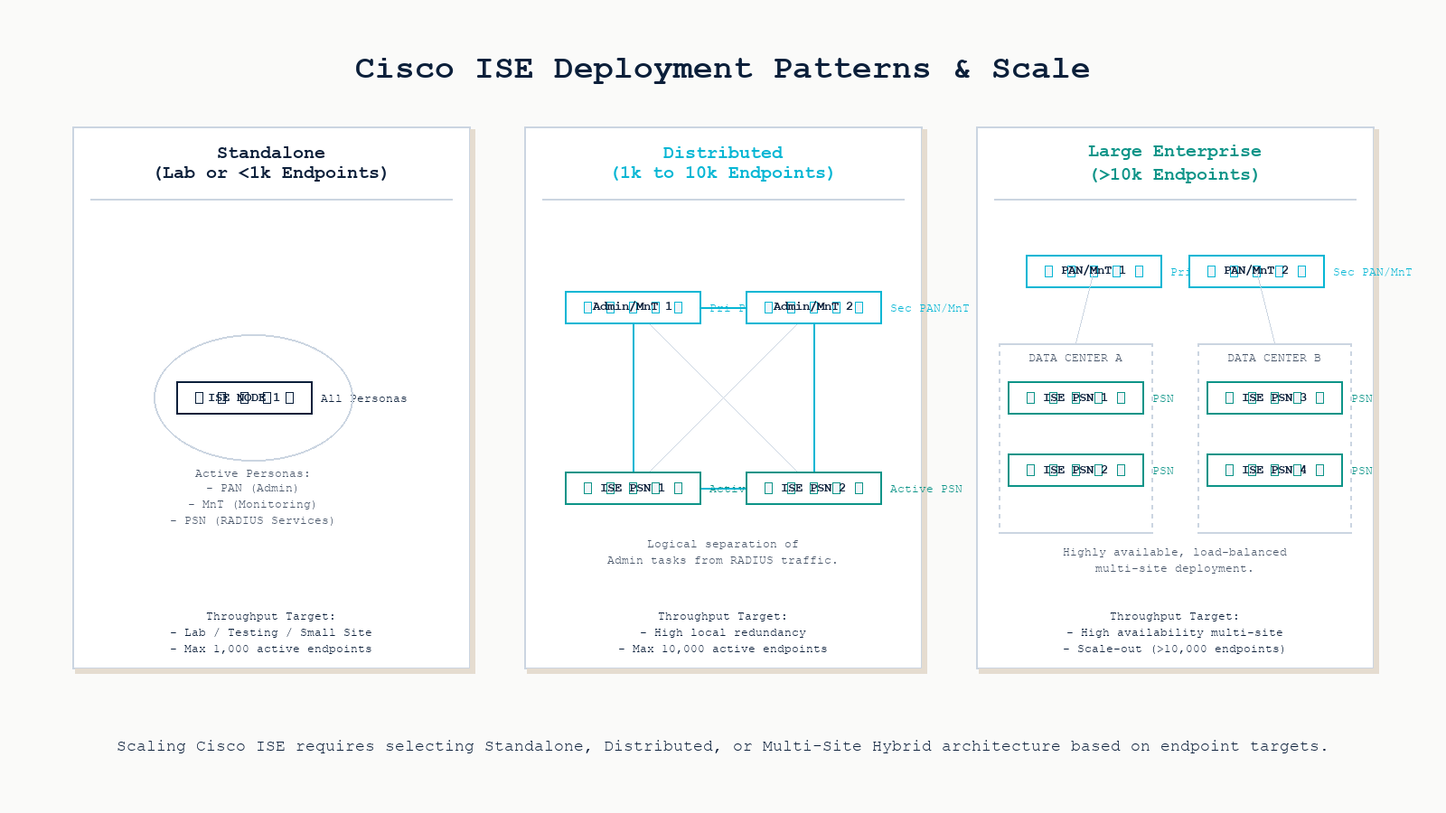Click the DATA CENTER B label
The height and width of the screenshot is (813, 1446).
pos(1274,358)
